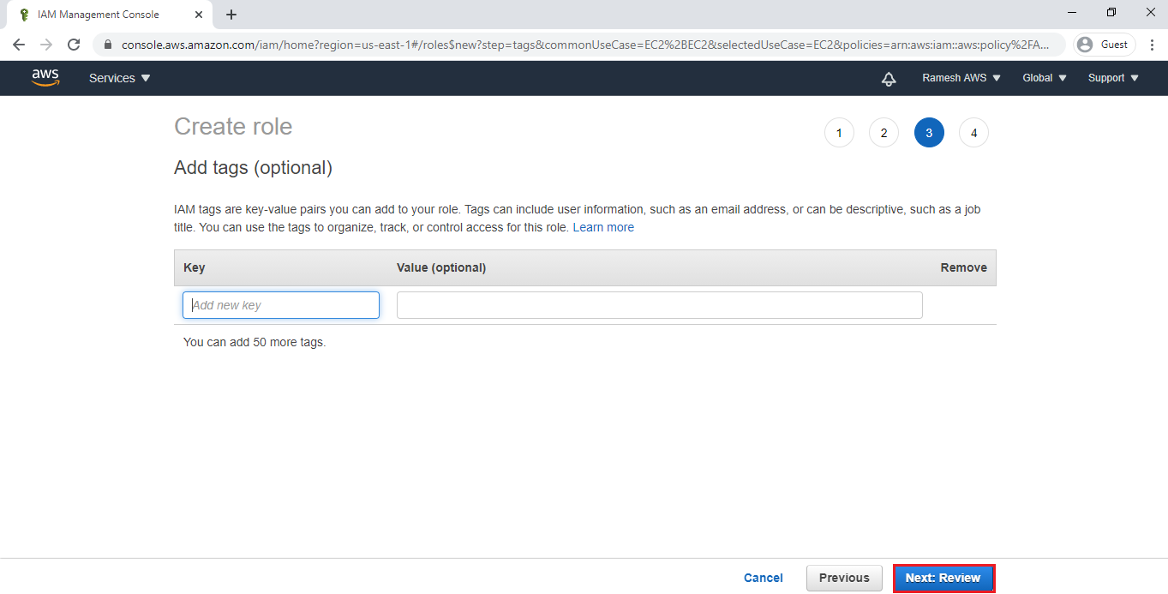Open a new browser tab with plus icon
Viewport: 1168px width, 594px height.
[231, 15]
